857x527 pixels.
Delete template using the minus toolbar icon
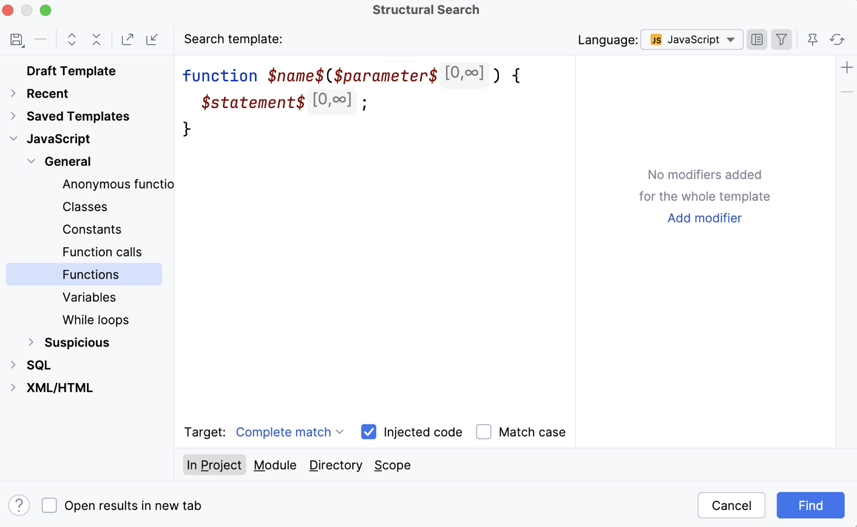(40, 39)
